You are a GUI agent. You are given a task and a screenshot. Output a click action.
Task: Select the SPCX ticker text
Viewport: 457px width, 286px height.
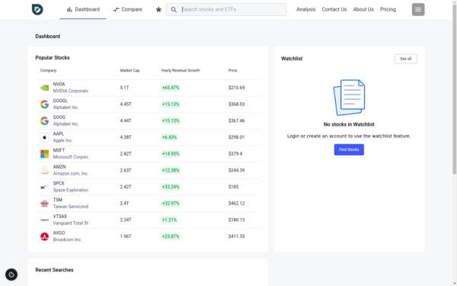(x=59, y=183)
